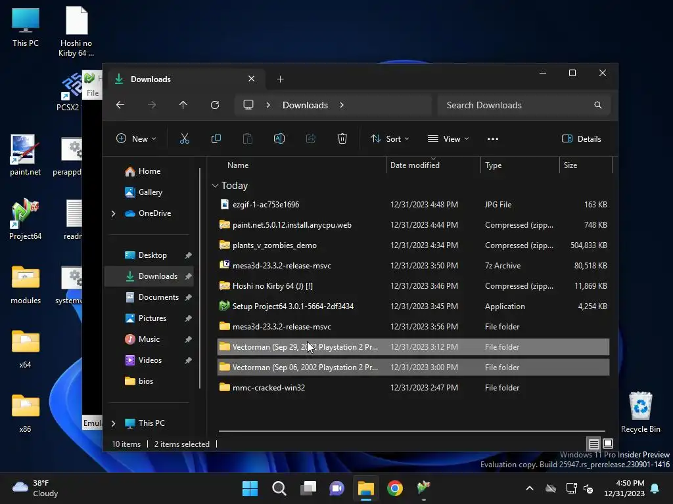This screenshot has width=673, height=504.
Task: Click the Cut scissors icon in toolbar
Action: [185, 139]
